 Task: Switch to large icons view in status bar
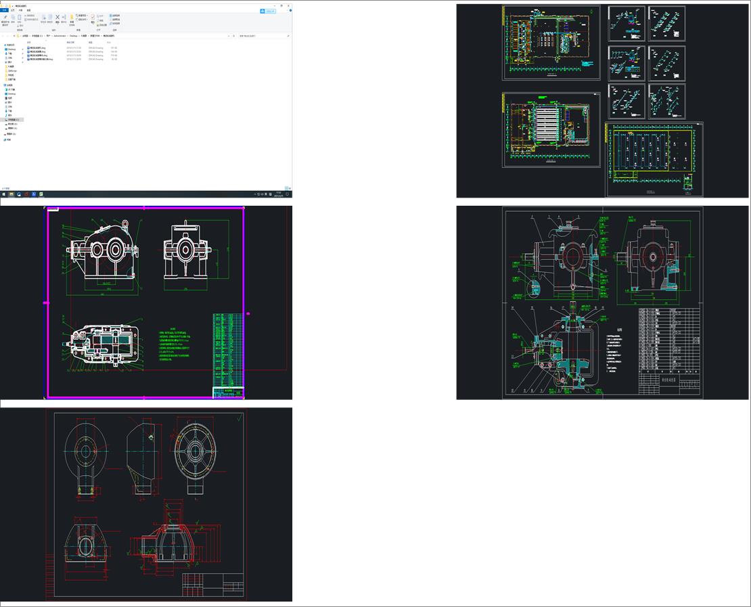290,188
